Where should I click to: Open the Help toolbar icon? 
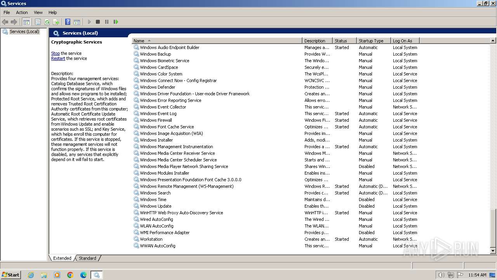68,22
